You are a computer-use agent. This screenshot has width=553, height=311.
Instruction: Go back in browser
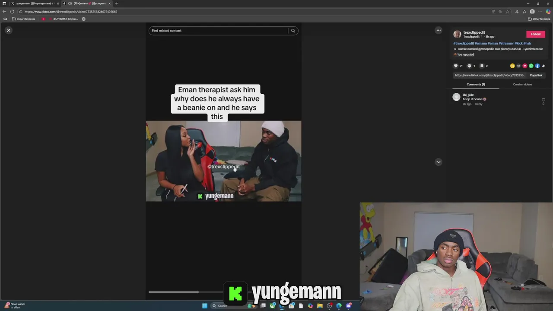[4, 12]
